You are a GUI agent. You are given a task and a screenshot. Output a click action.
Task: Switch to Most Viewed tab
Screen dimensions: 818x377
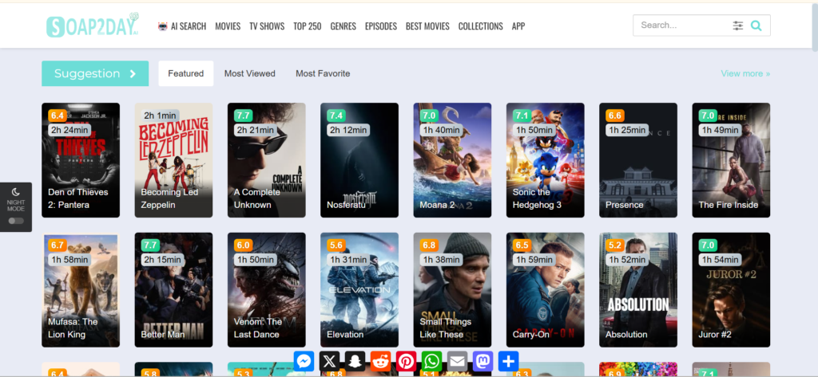point(250,73)
